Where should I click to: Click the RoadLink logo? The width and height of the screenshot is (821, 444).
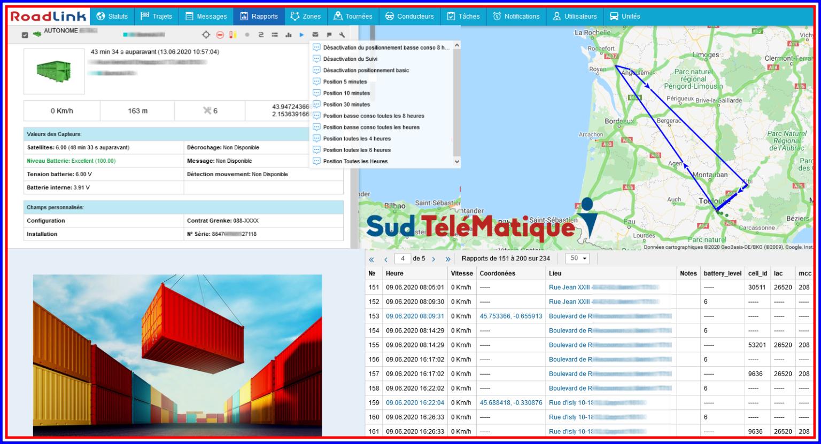coord(49,16)
